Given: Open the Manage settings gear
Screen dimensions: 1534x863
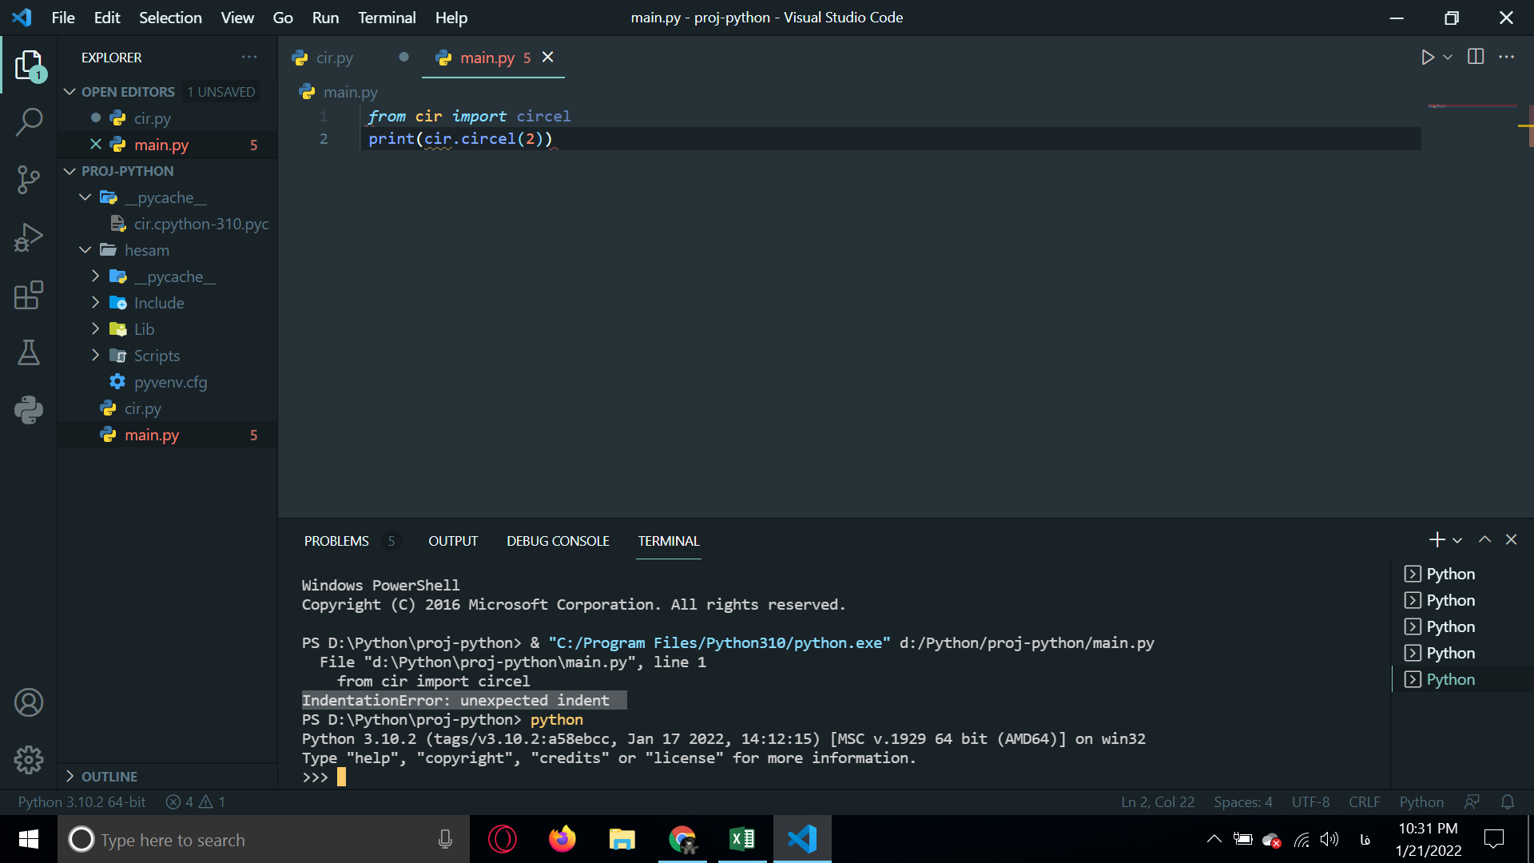Looking at the screenshot, I should tap(29, 760).
